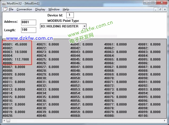Select register 40001 value 45.6000

21,45
